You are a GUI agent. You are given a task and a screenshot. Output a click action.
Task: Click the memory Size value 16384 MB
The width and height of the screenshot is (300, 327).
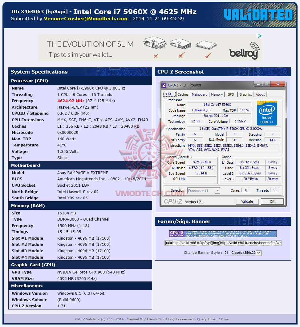67,213
